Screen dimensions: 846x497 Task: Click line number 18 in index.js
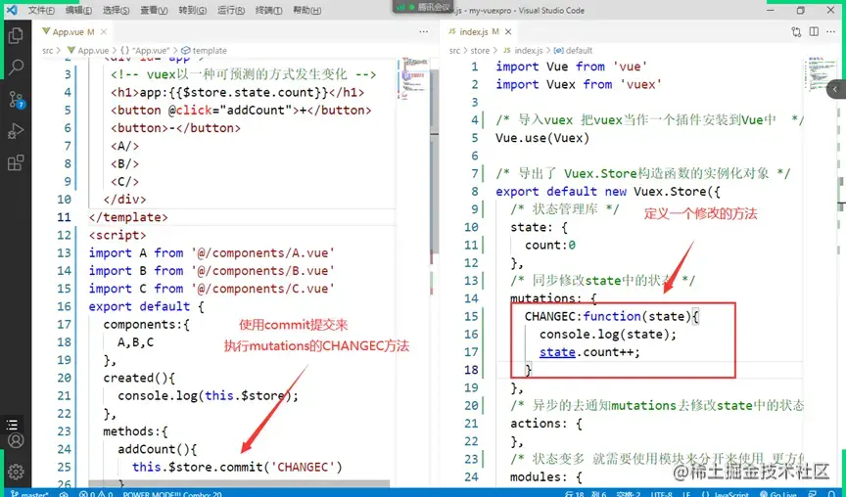pyautogui.click(x=472, y=370)
